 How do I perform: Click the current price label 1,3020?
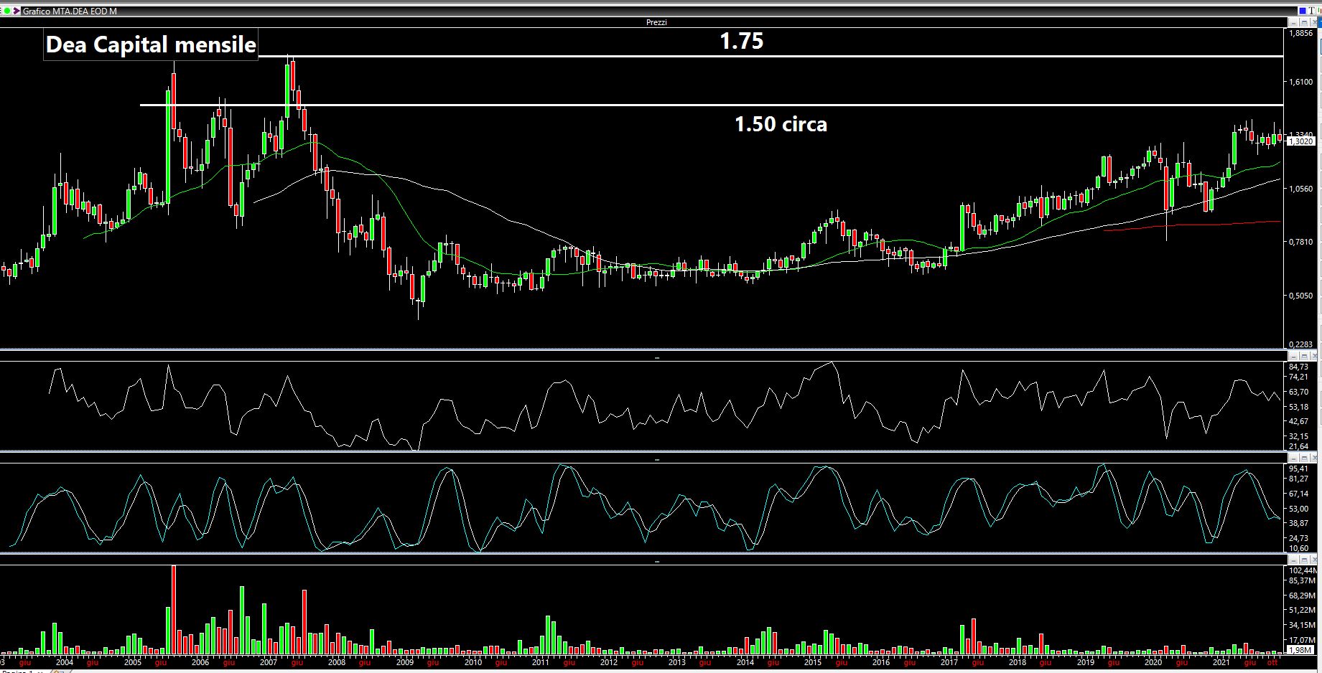(1300, 141)
